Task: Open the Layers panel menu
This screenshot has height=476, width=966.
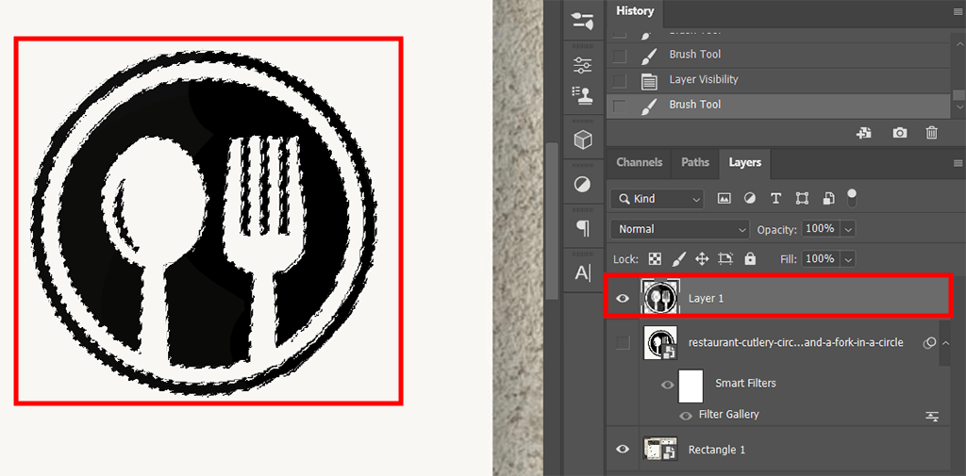Action: [958, 163]
